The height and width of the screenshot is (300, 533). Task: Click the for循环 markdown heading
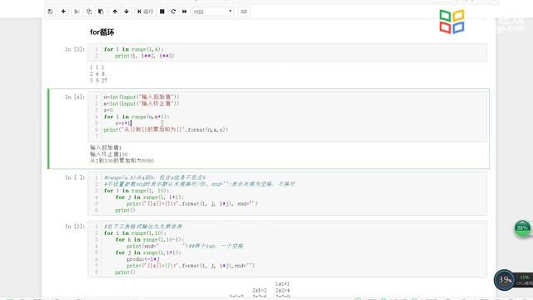point(102,32)
